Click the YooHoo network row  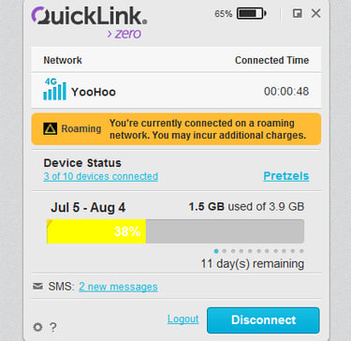coord(176,91)
